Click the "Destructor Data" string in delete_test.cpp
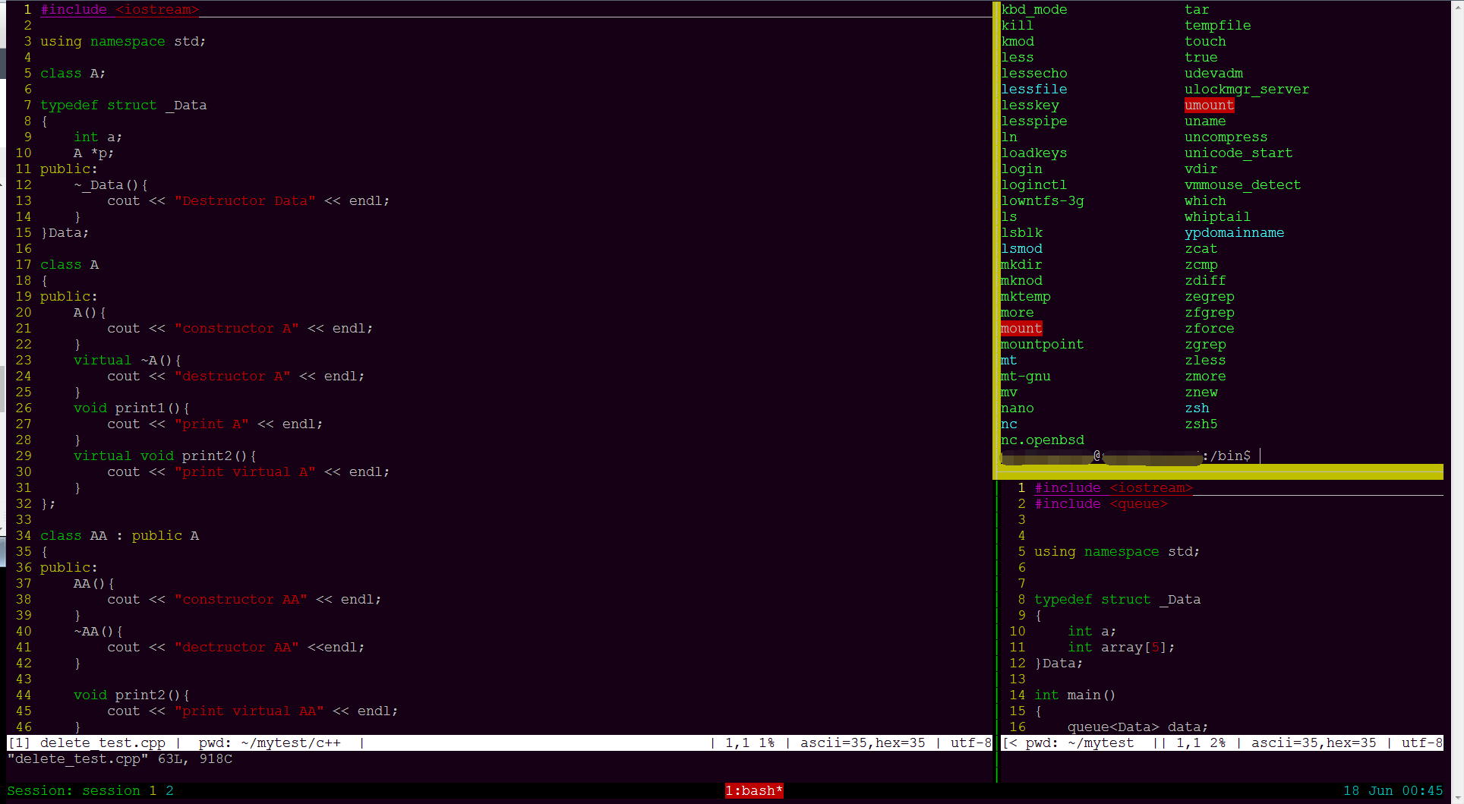 245,200
